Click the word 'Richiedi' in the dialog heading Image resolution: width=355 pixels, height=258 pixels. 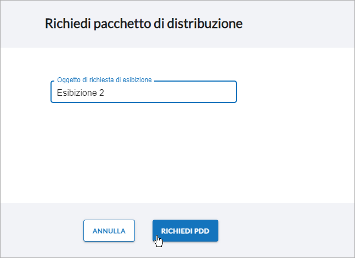[67, 24]
